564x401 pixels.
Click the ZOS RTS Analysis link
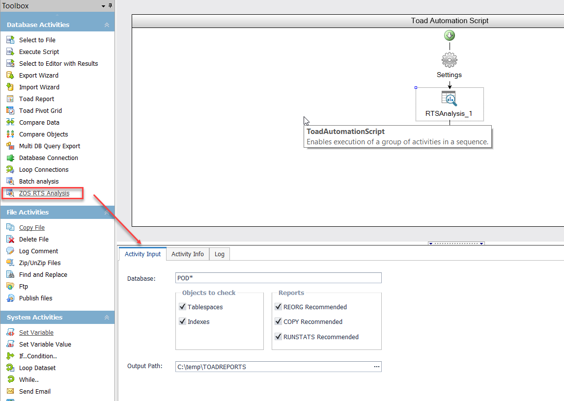[x=44, y=193]
